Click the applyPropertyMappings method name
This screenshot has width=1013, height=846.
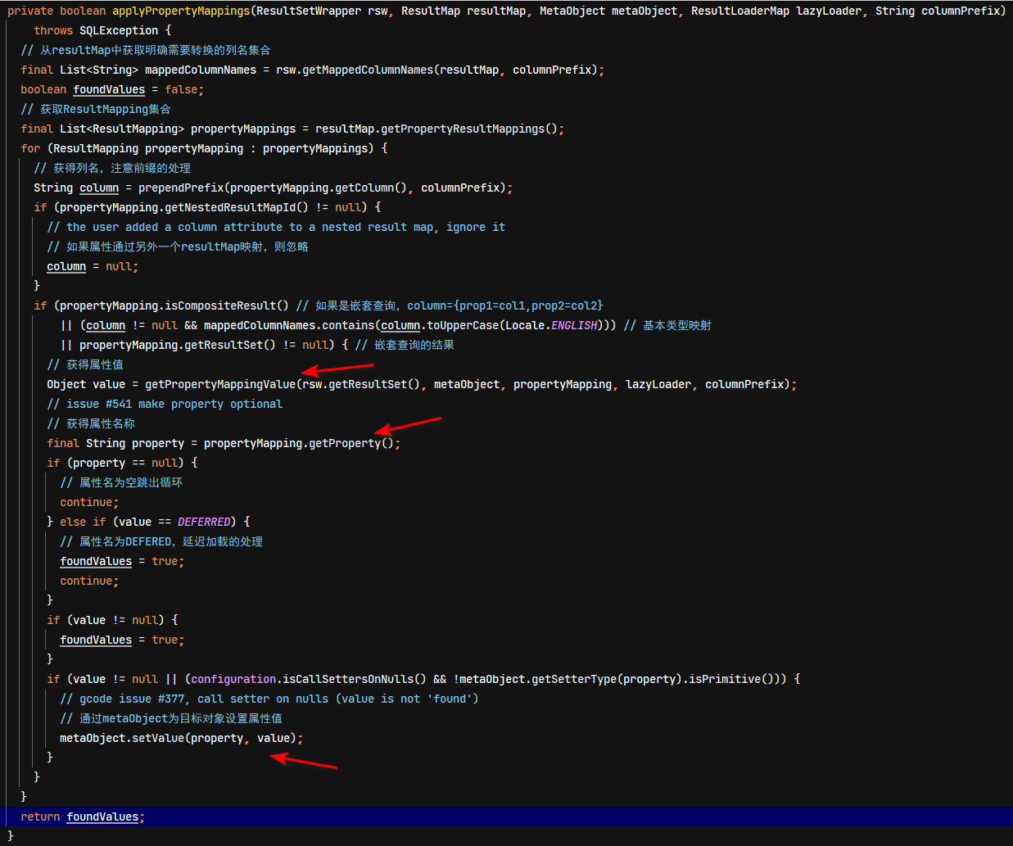click(181, 11)
